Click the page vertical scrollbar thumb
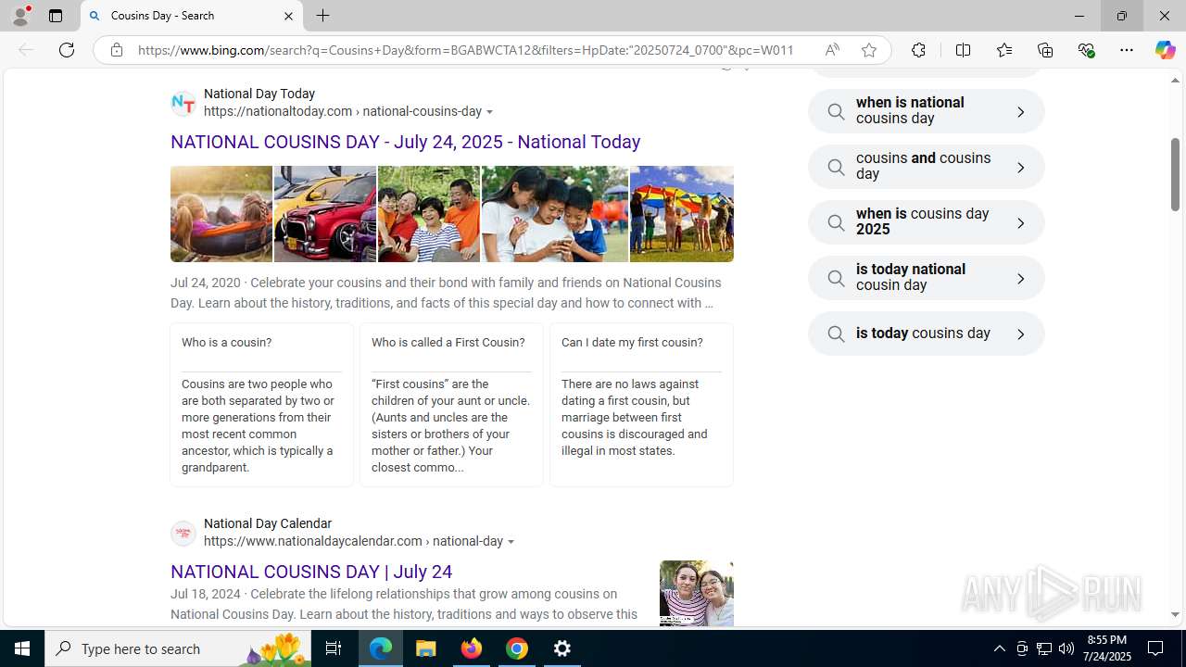This screenshot has height=667, width=1186. point(1175,175)
